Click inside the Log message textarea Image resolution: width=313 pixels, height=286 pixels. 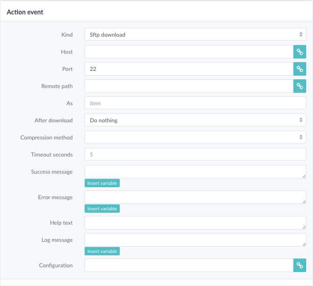pos(195,240)
